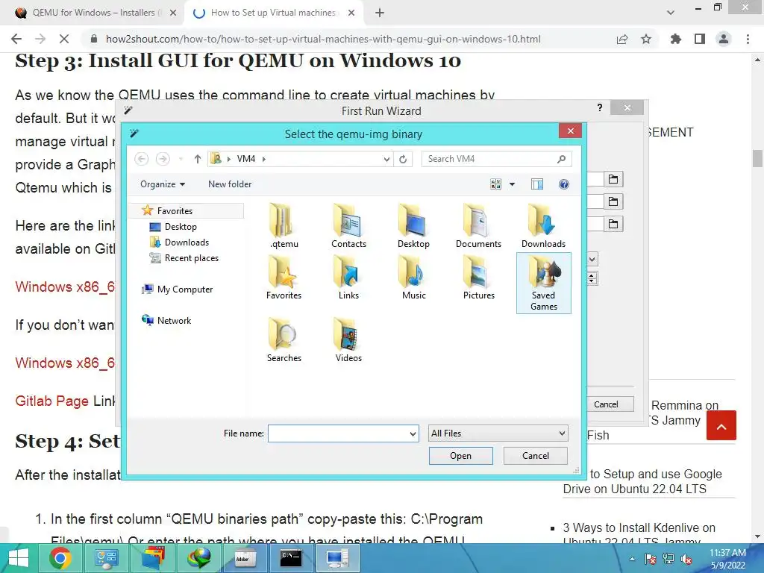Screen dimensions: 764x573
Task: Open file dialog Help icon
Action: 564,184
